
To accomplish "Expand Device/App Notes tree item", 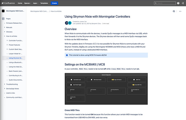I will coord(5,89).
